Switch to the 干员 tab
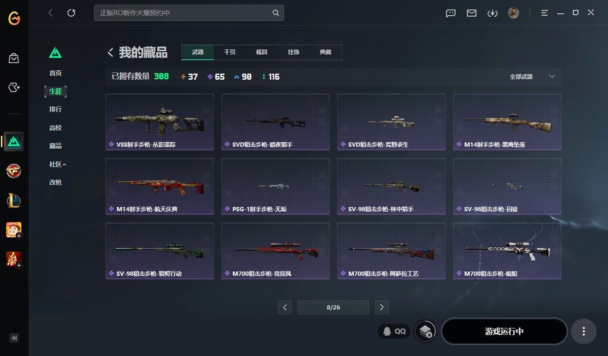Viewport: 608px width, 356px height. 230,52
